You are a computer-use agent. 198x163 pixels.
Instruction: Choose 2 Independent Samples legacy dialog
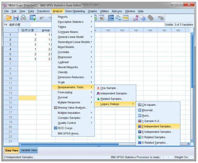pos(158,126)
